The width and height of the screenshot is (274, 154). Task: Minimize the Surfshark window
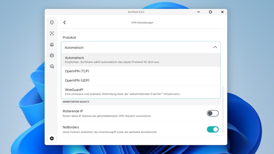199,12
